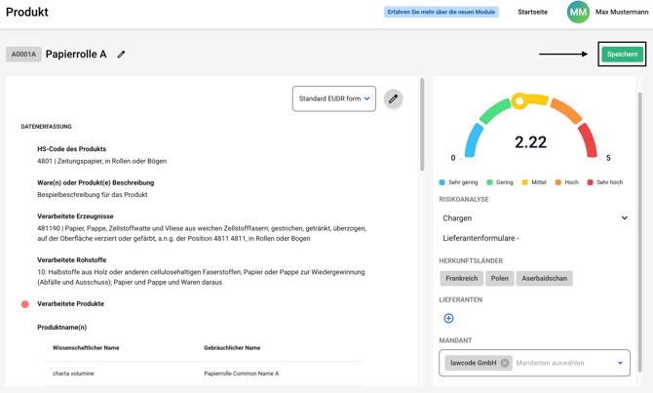The height and width of the screenshot is (393, 653).
Task: Click the MM user avatar
Action: (578, 13)
